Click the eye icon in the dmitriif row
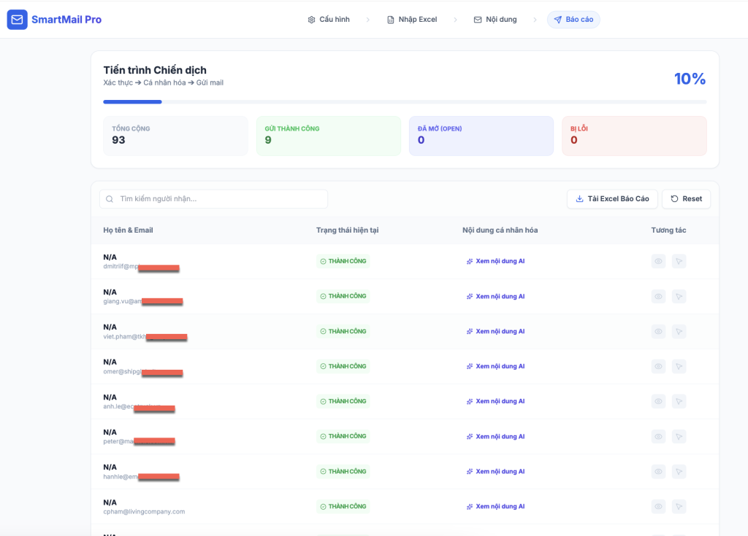Image resolution: width=748 pixels, height=536 pixels. (658, 261)
